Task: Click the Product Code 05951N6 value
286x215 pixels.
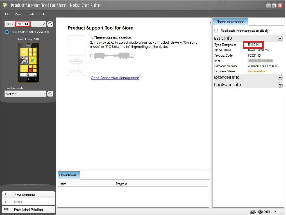Action: point(254,55)
